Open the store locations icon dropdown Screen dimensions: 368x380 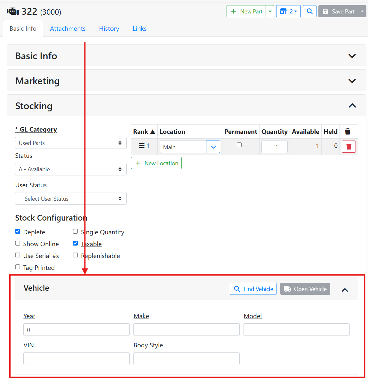[288, 12]
